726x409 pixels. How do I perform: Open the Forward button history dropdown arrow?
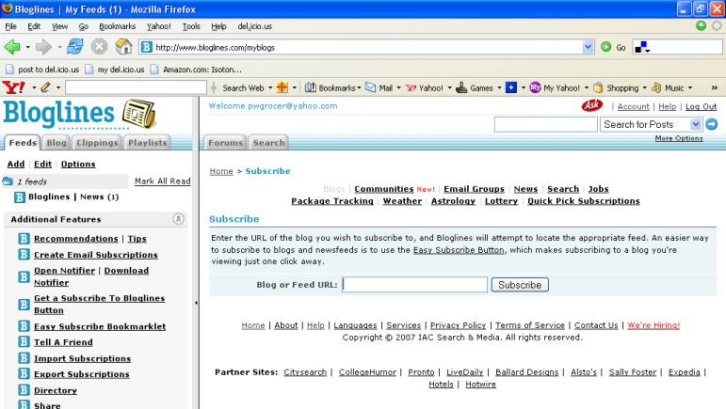(59, 47)
